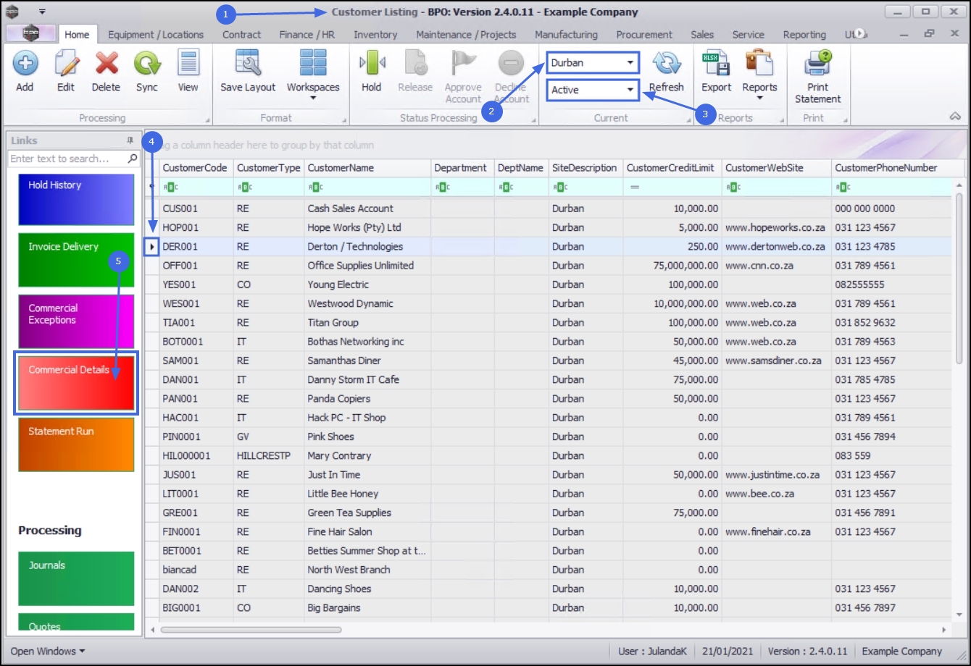
Task: Click the Refresh icon
Action: click(x=666, y=64)
